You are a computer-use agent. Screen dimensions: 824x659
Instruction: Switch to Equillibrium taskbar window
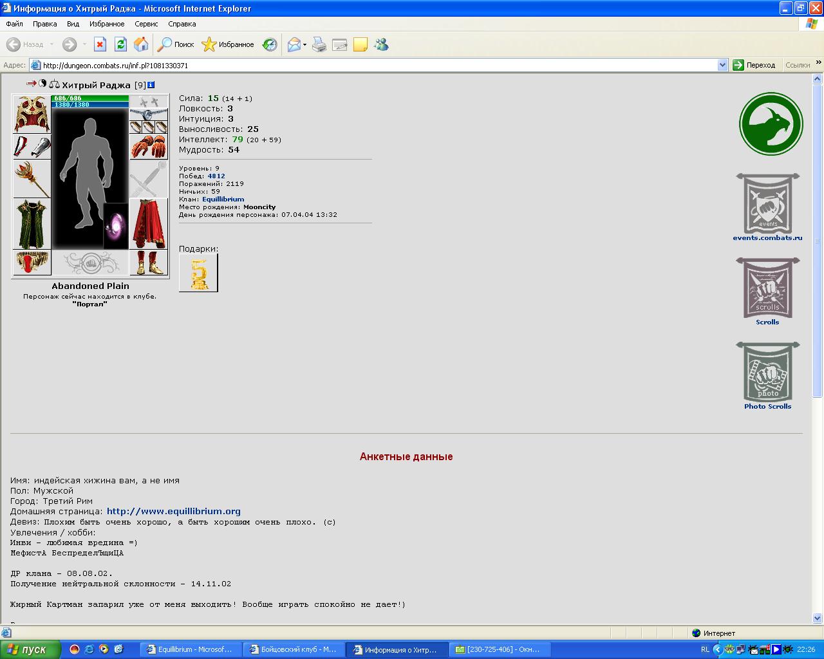189,650
